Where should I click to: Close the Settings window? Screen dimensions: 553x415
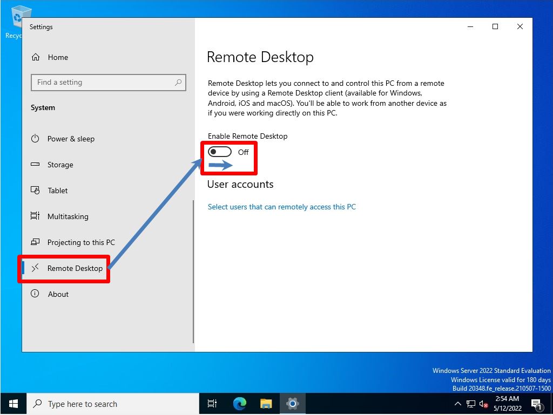click(520, 27)
